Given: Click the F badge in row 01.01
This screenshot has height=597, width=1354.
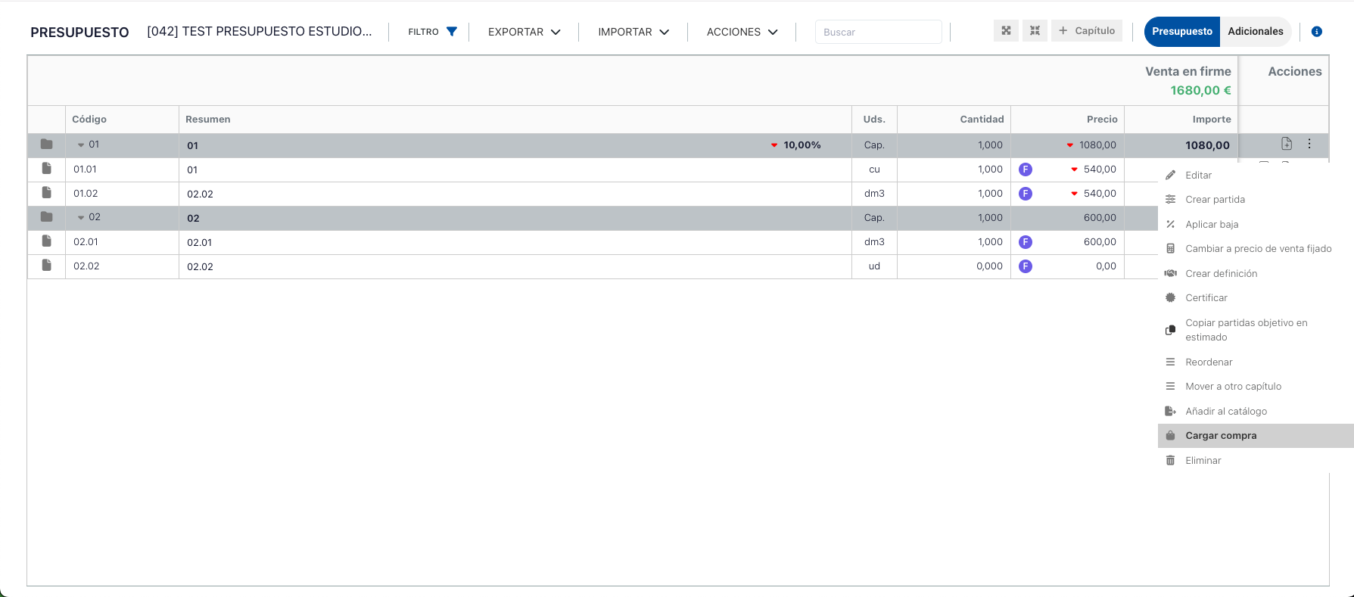Looking at the screenshot, I should (1026, 169).
